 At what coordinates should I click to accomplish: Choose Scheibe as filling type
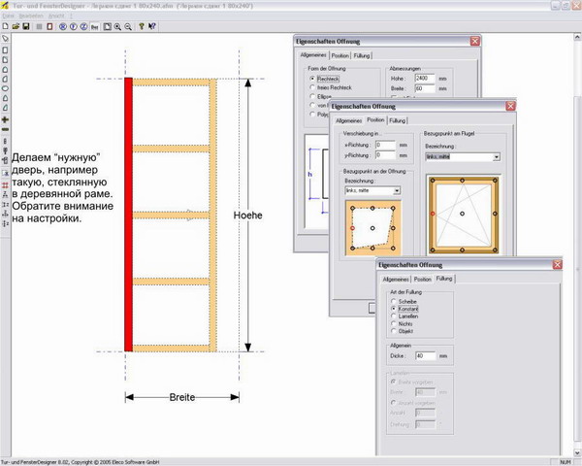[x=393, y=301]
